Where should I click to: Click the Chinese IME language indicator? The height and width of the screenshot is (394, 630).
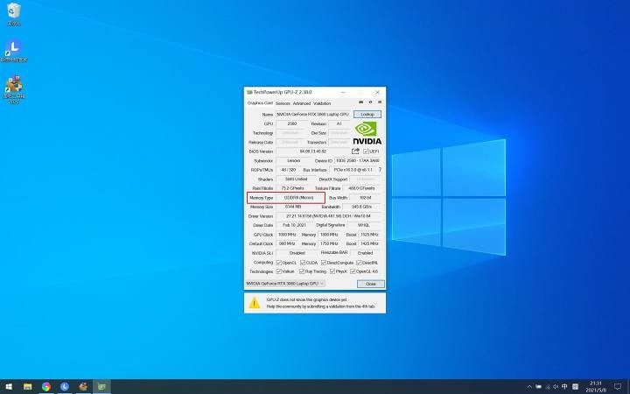(x=564, y=387)
